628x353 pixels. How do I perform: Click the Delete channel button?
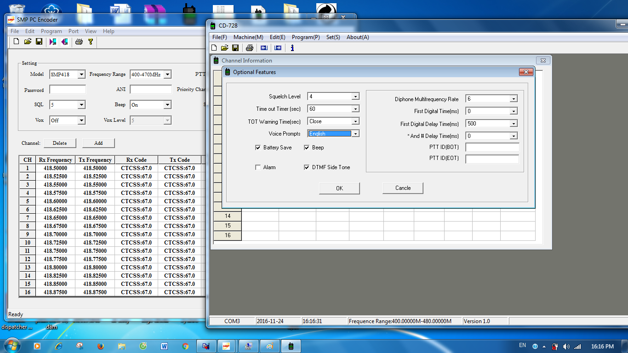pyautogui.click(x=60, y=143)
